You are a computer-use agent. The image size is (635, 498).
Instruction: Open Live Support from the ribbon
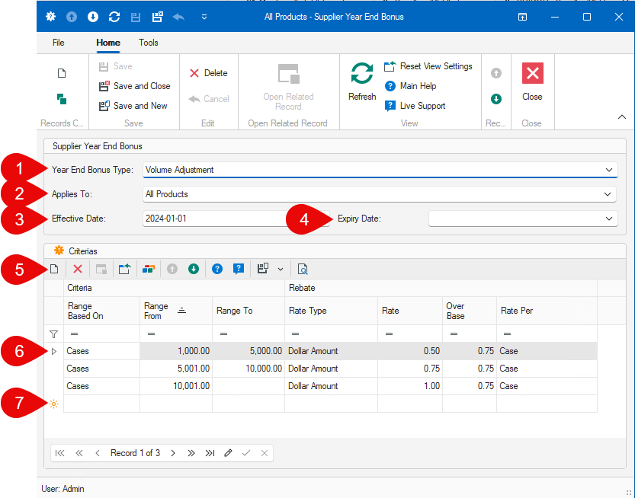click(x=415, y=106)
